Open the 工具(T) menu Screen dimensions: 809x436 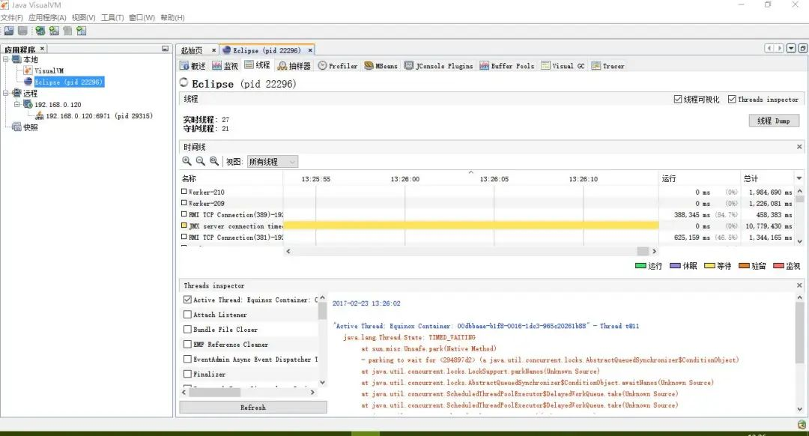112,17
